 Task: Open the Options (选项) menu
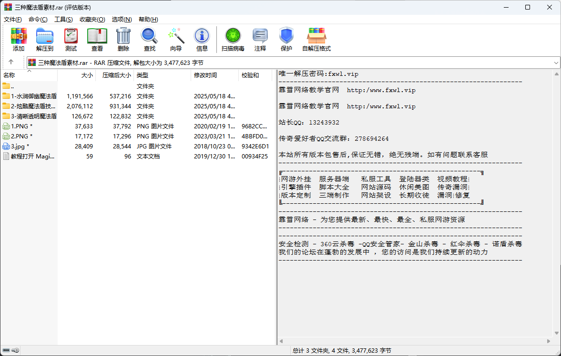pos(122,20)
